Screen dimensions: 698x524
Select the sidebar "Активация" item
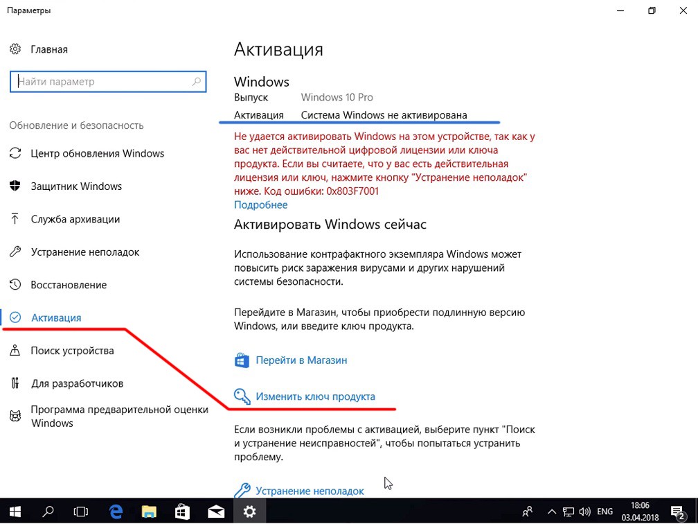click(x=56, y=317)
